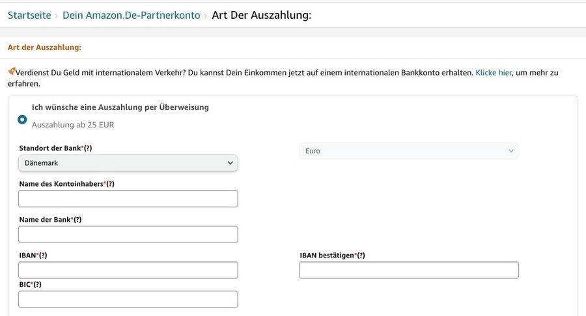This screenshot has width=586, height=316.
Task: Click the current breadcrumb Art Der Auszahlung
Action: click(x=261, y=15)
